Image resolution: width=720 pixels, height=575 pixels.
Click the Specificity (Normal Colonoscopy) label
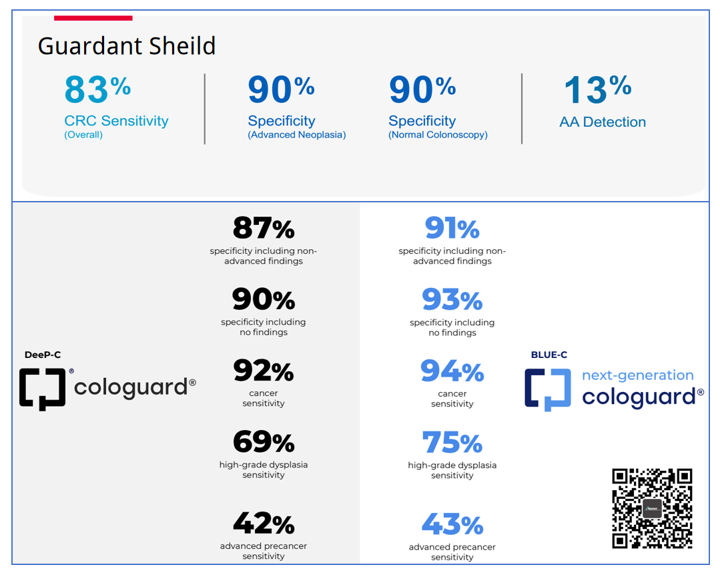point(438,127)
